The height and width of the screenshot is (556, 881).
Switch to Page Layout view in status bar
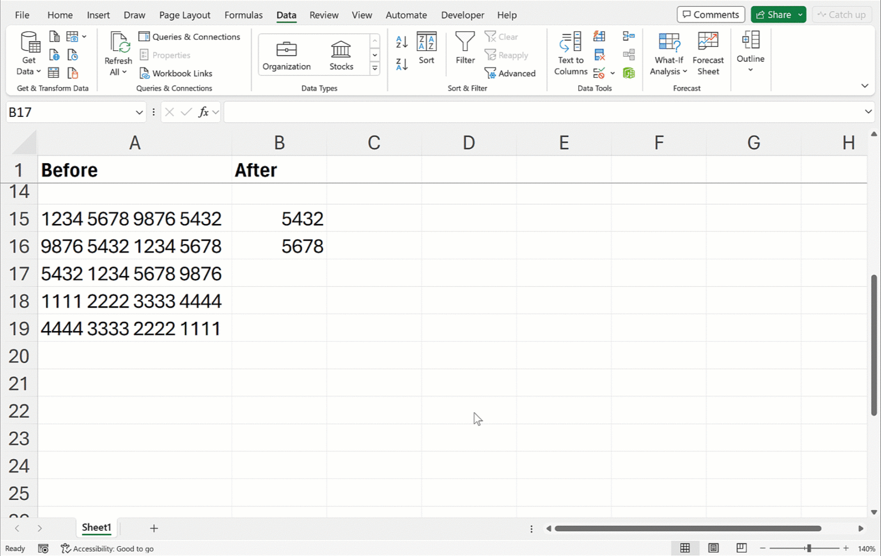point(713,548)
